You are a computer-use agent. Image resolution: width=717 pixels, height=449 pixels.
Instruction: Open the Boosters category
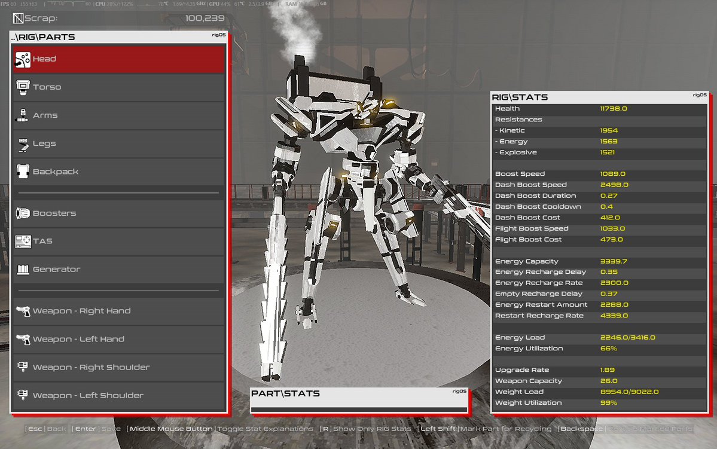(119, 213)
